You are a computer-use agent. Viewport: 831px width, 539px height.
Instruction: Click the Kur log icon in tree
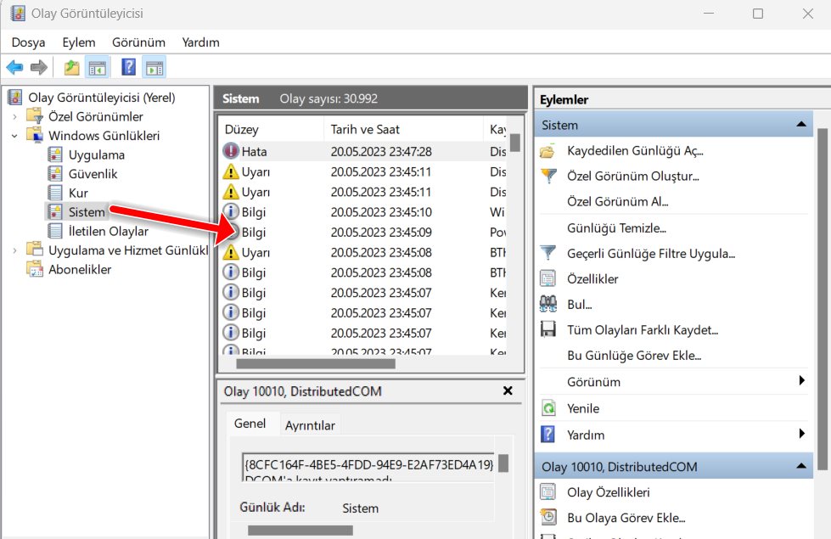point(55,193)
